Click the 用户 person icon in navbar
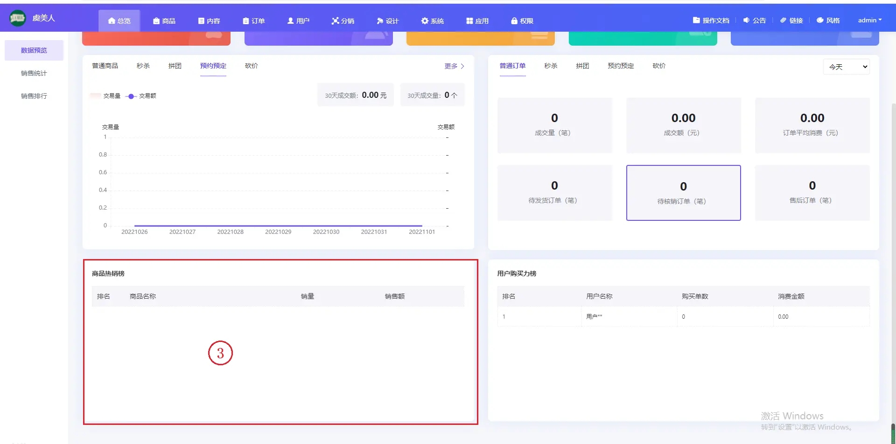Viewport: 896px width, 444px height. click(x=290, y=21)
